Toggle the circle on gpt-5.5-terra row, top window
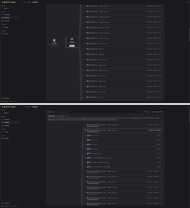 point(85,70)
